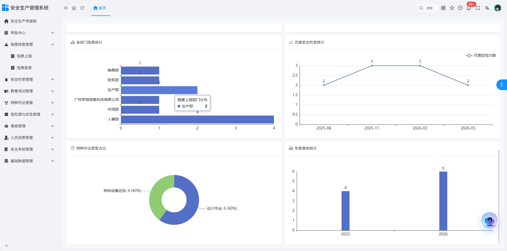
Task: Collapse the 隐患排查管理 menu
Action: click(x=29, y=44)
